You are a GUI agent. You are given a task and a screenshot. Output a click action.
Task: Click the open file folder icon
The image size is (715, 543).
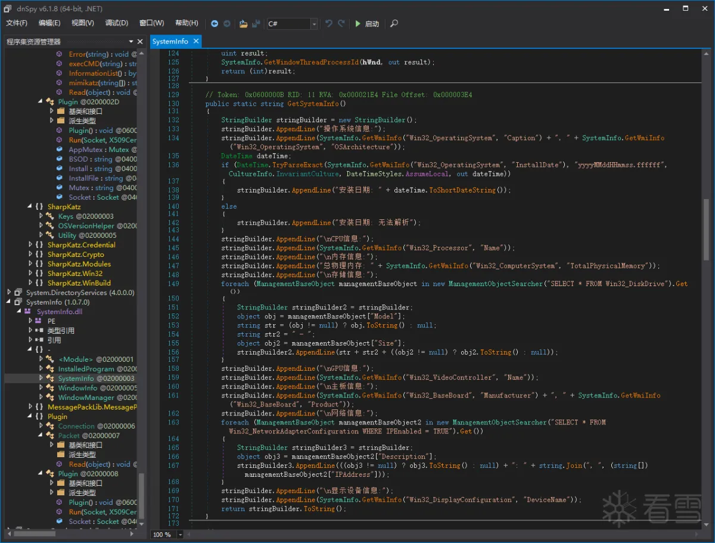pyautogui.click(x=243, y=24)
